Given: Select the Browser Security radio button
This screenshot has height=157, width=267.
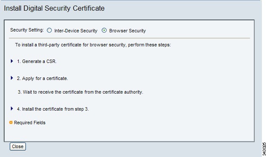Looking at the screenshot, I should [x=104, y=30].
